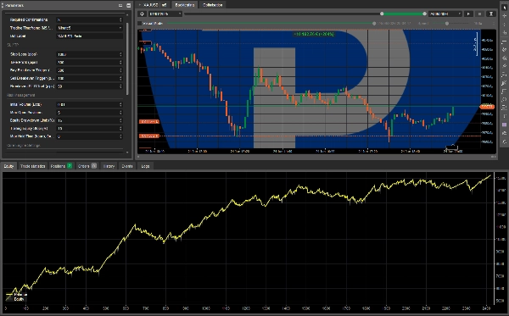
Task: Skip backtest to the end
Action: tap(491, 14)
